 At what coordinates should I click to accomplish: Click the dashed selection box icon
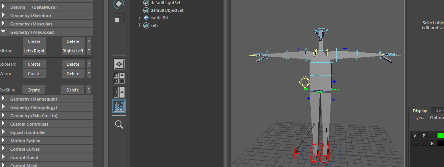pyautogui.click(x=119, y=18)
